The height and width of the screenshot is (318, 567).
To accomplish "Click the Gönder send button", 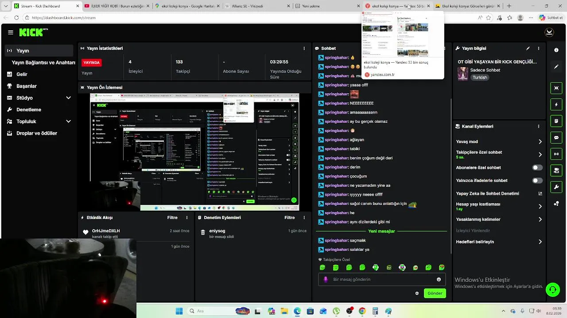I will (435, 293).
